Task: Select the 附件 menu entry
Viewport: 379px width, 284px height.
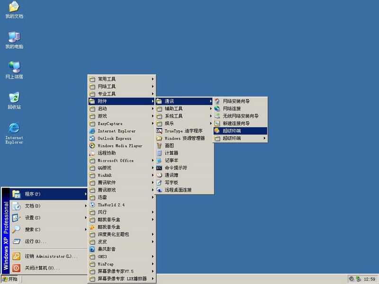Action: click(x=122, y=101)
